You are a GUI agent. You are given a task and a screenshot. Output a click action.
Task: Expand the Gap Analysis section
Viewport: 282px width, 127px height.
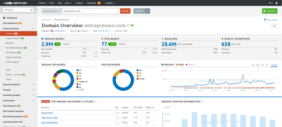(33, 101)
